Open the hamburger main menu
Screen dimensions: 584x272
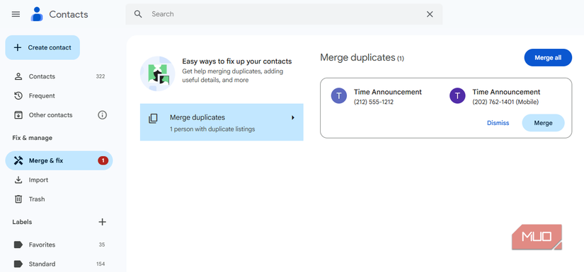(16, 14)
